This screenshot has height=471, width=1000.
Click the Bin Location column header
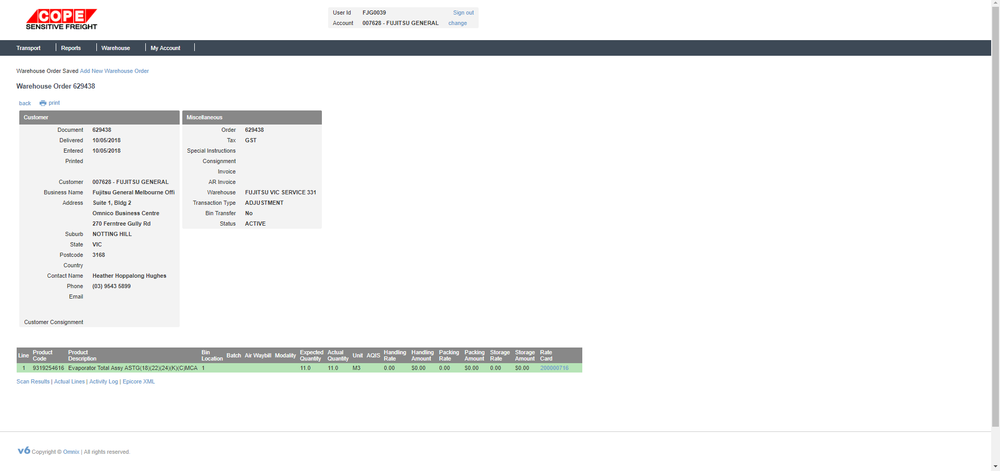coord(212,355)
